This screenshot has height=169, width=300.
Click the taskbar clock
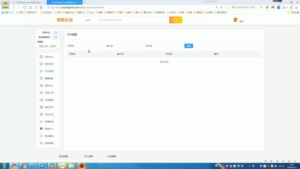coord(292,166)
